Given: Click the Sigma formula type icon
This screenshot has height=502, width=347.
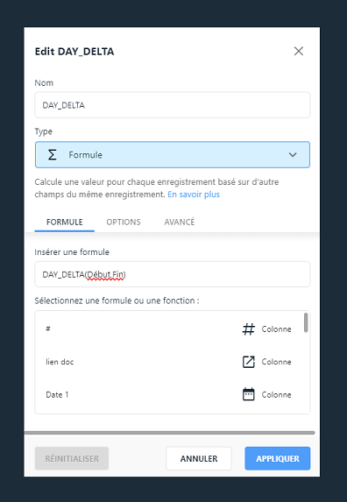Looking at the screenshot, I should pyautogui.click(x=52, y=155).
